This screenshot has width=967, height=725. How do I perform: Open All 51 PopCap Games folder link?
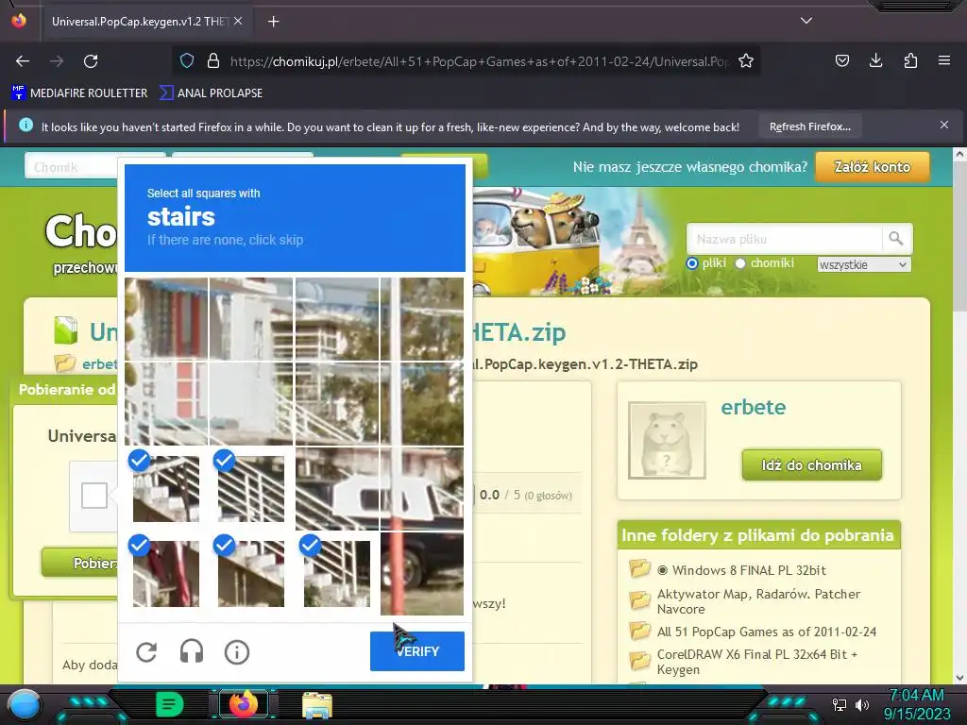point(767,632)
